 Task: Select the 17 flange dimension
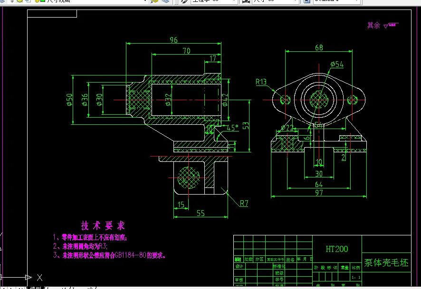point(213,58)
